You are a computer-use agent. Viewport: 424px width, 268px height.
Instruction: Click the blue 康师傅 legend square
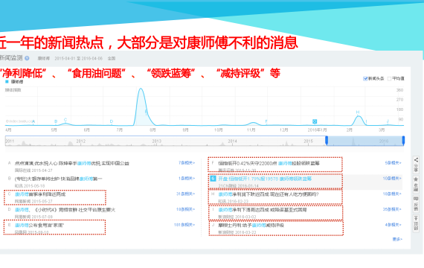pyautogui.click(x=7, y=81)
